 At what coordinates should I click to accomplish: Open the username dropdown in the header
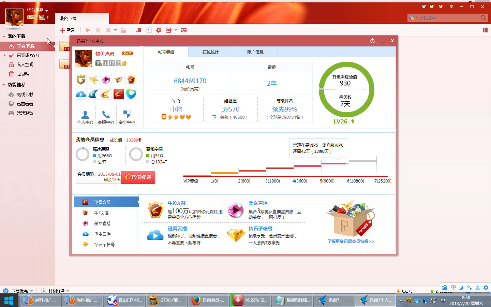click(47, 11)
